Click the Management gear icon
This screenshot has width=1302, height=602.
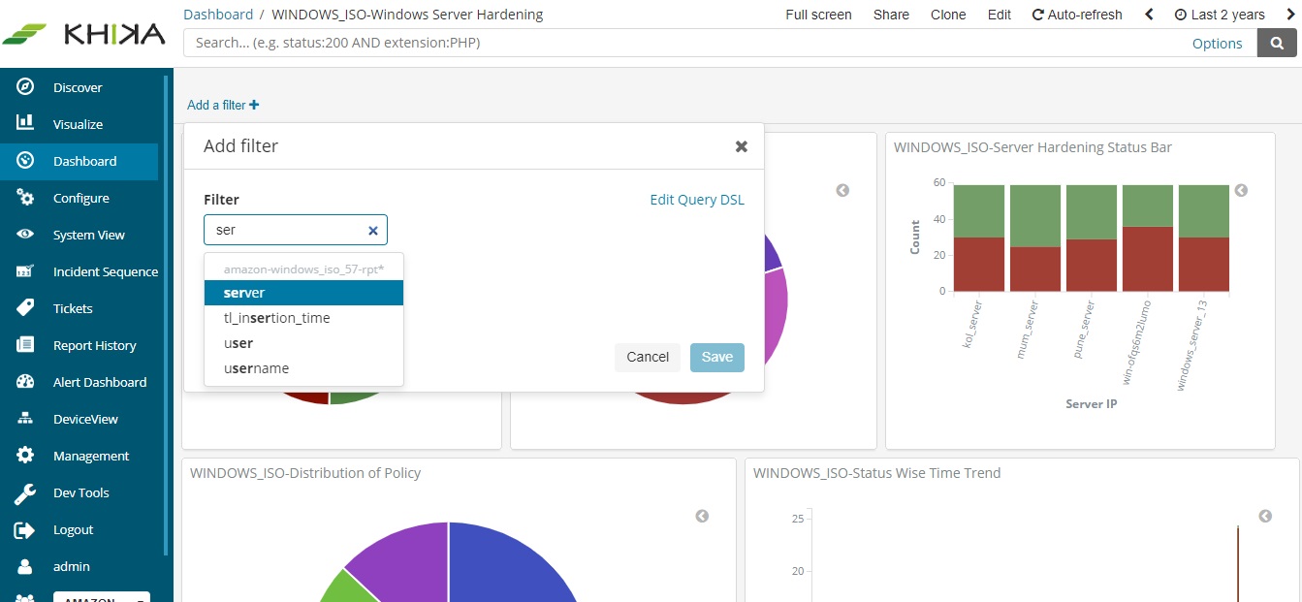(26, 455)
